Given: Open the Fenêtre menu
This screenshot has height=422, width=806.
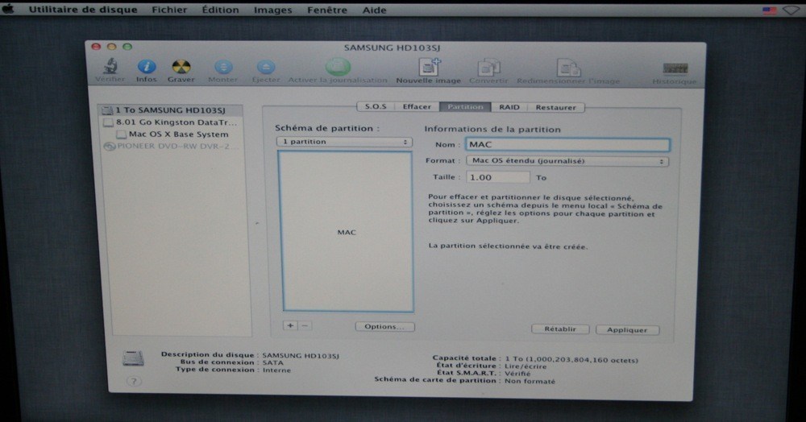Looking at the screenshot, I should point(327,10).
